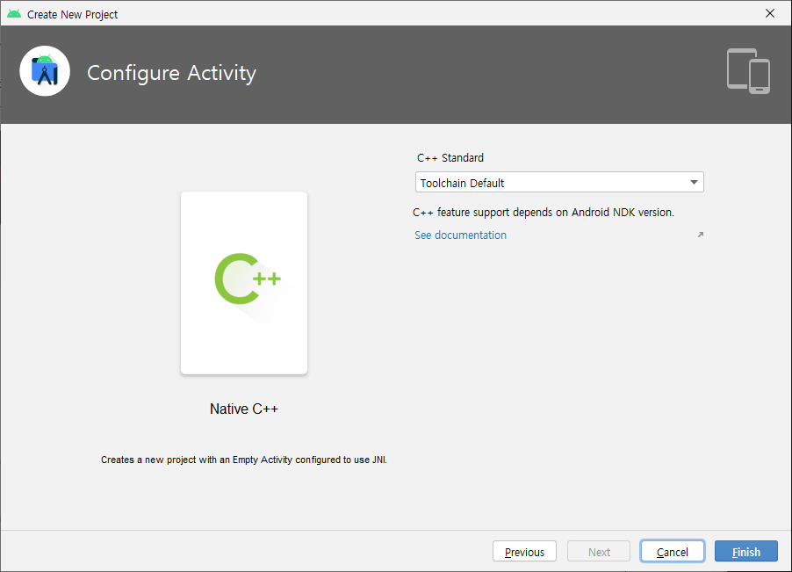The width and height of the screenshot is (792, 572).
Task: Click the green C++ logo
Action: [248, 279]
